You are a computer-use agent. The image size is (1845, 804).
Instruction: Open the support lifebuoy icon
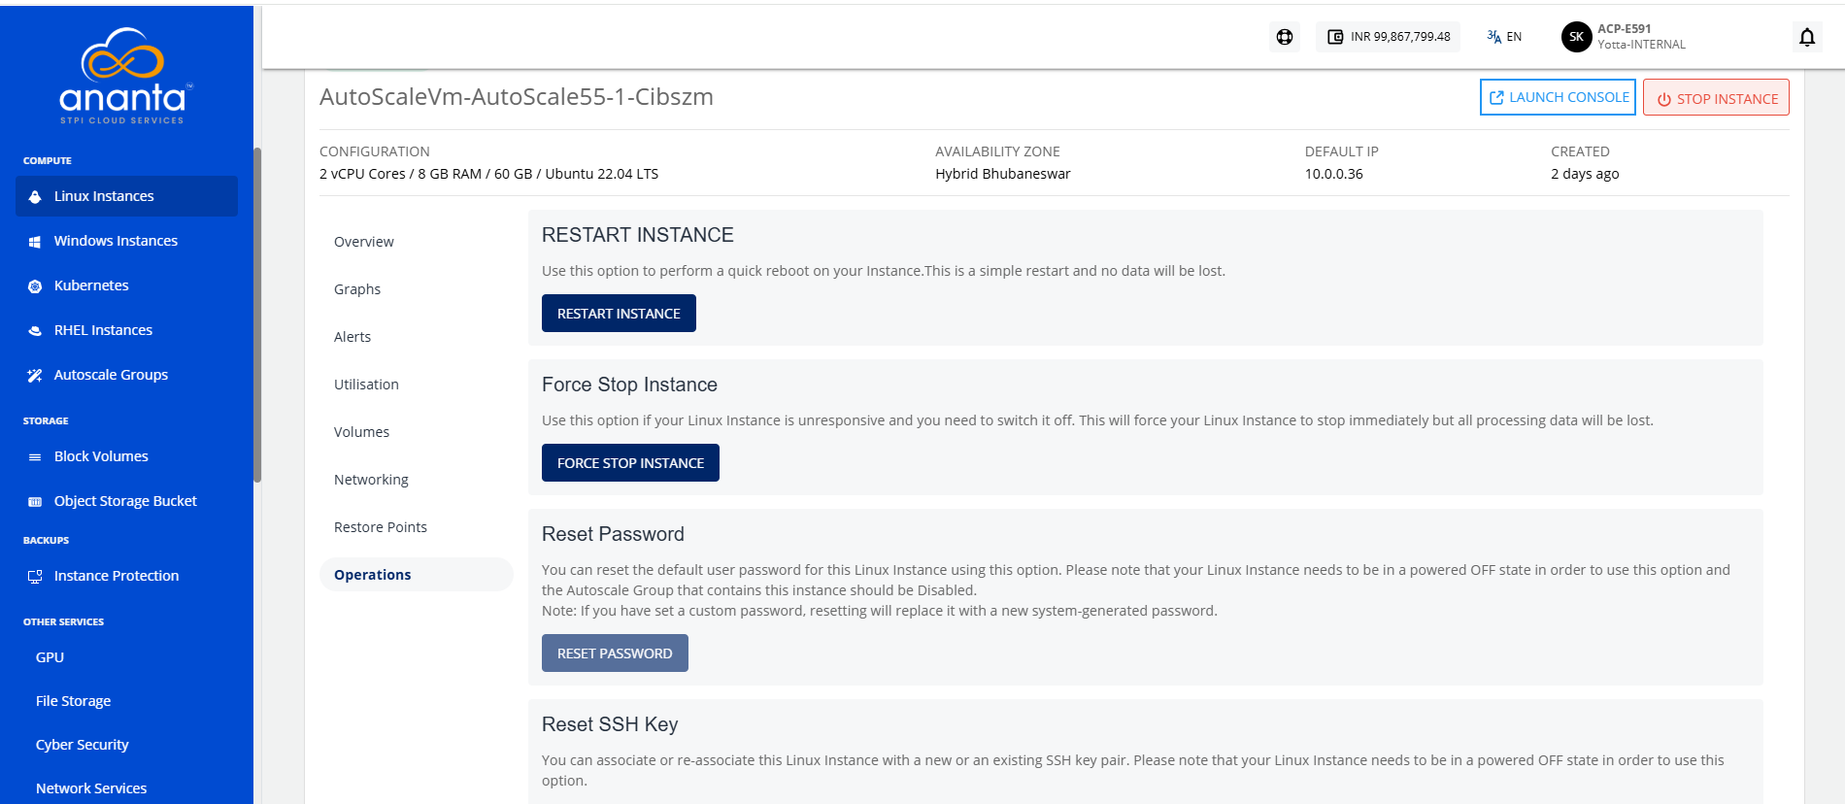pos(1285,37)
